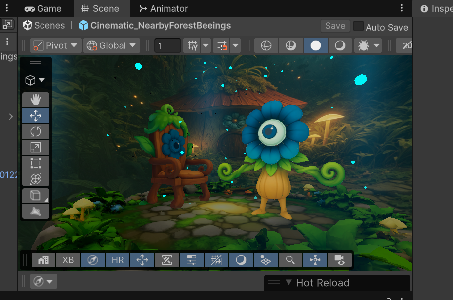Select the Scale tool
Screen dimensions: 453x300
(x=36, y=147)
